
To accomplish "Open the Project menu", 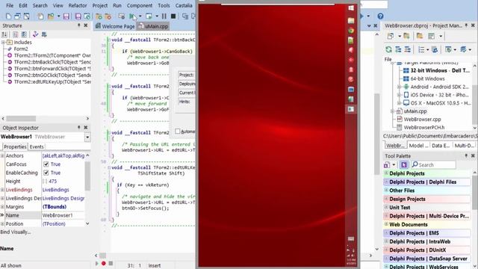I will point(100,5).
